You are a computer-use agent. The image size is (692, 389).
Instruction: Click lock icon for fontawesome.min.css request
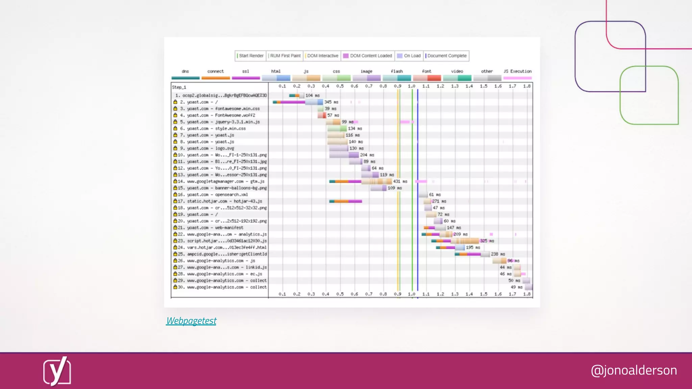pos(175,108)
